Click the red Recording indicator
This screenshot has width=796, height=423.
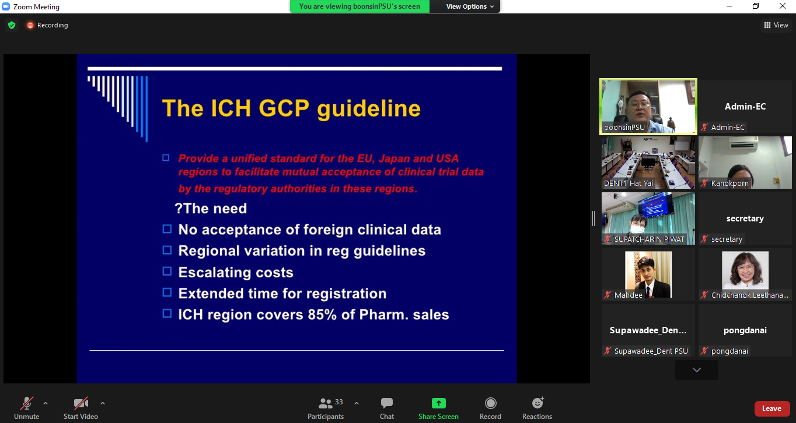47,25
